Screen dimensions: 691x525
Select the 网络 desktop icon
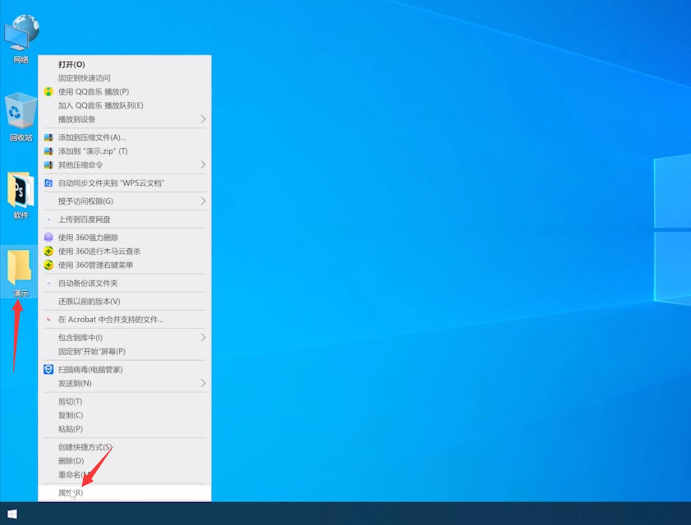click(x=21, y=39)
